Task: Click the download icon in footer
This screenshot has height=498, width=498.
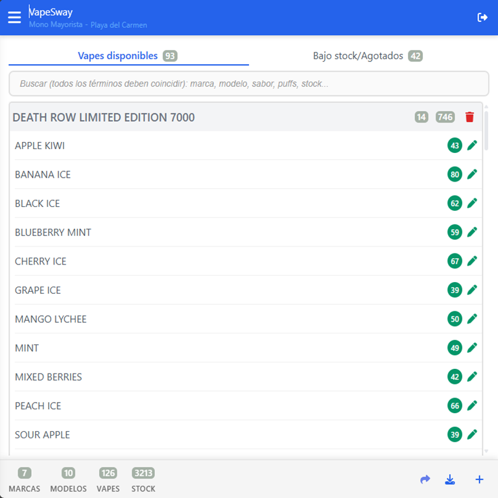Action: click(x=450, y=480)
